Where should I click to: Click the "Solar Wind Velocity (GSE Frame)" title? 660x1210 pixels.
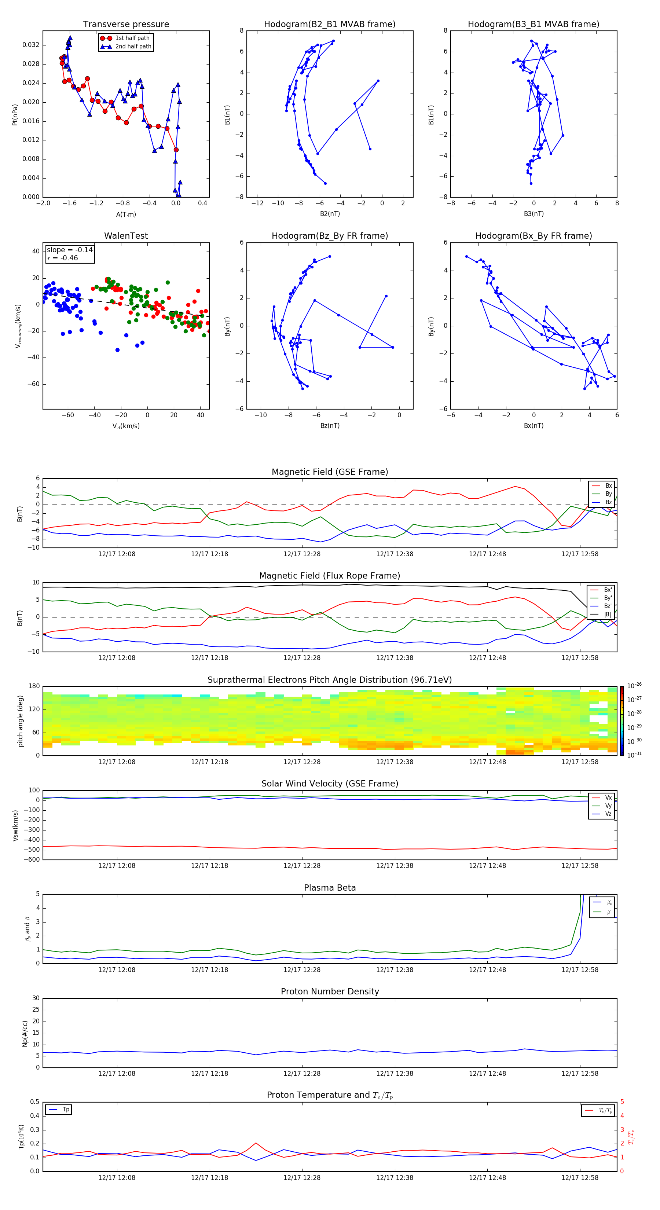(330, 784)
